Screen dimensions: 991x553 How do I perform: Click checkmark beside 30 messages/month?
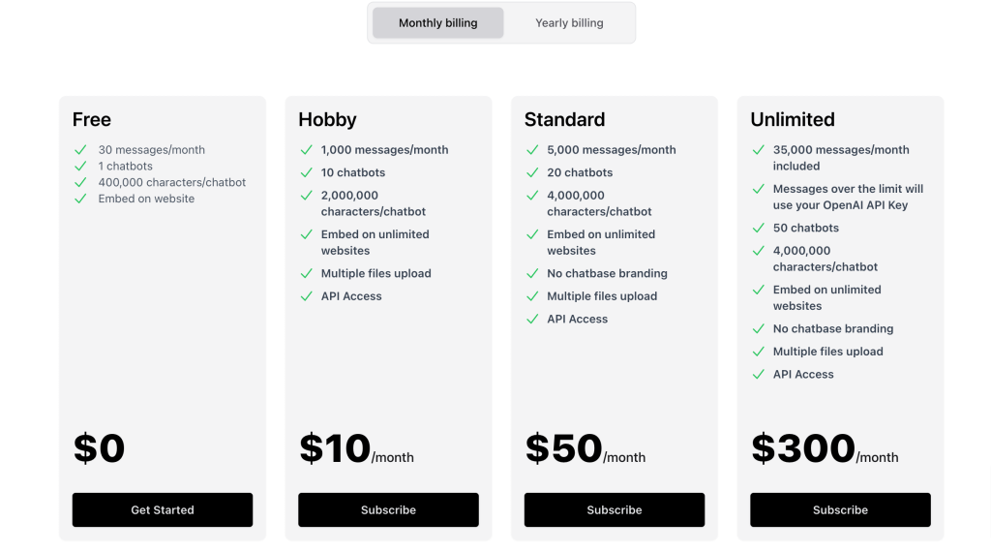[x=80, y=150]
